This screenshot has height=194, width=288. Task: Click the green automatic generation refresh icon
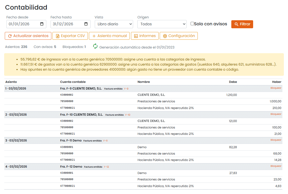95,46
